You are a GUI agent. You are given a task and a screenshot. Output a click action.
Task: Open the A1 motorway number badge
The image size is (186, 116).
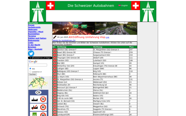[x=55, y=49]
